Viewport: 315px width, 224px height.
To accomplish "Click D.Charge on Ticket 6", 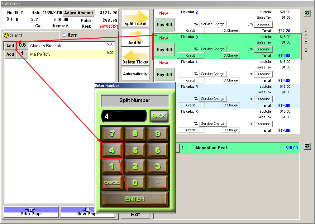I will (x=231, y=130).
